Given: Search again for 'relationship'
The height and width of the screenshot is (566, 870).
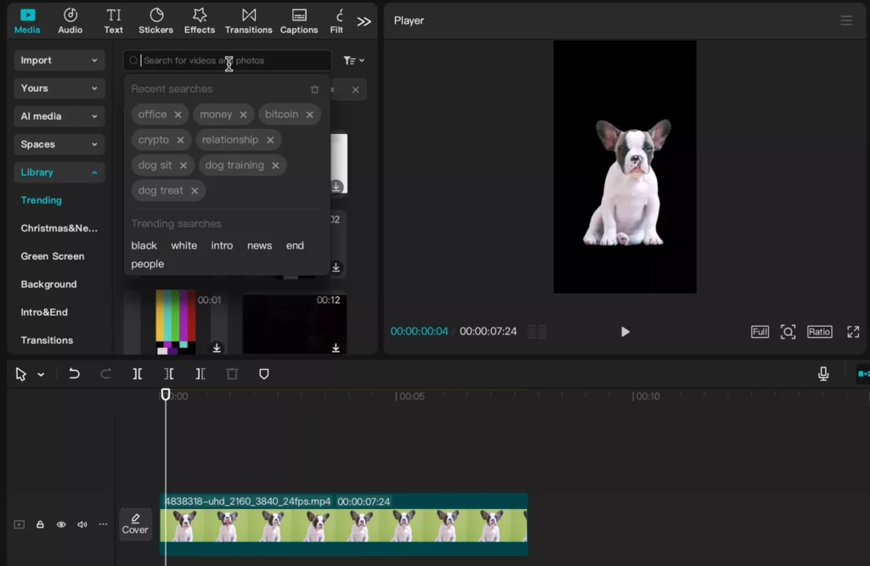Looking at the screenshot, I should [x=230, y=140].
